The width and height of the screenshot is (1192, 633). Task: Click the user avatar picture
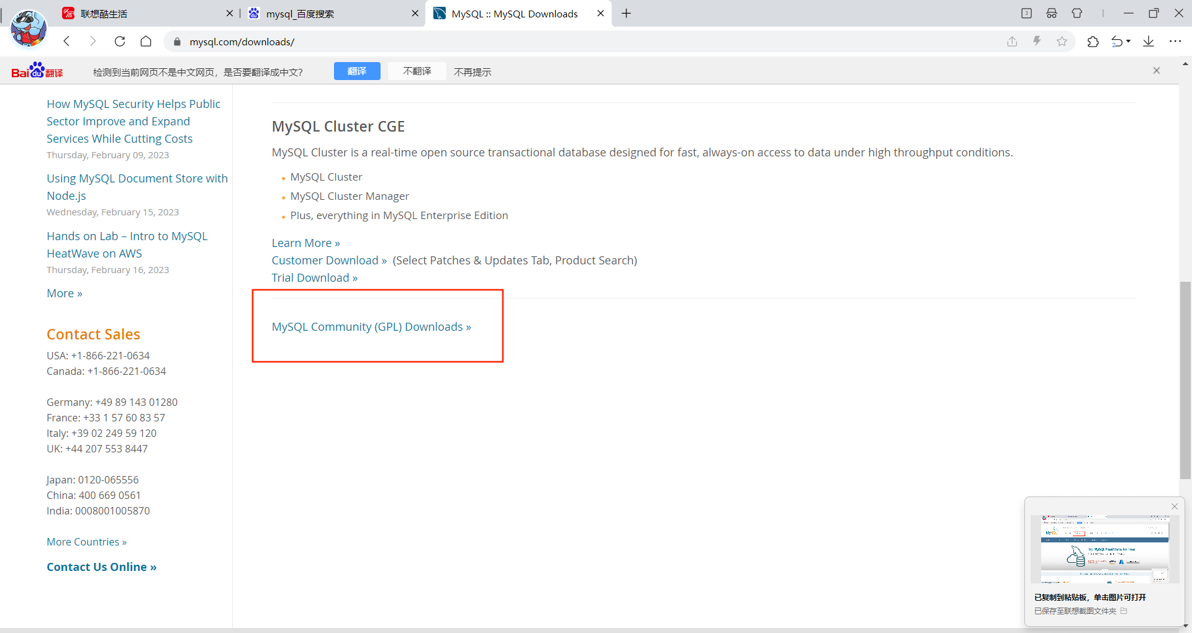coord(29,29)
